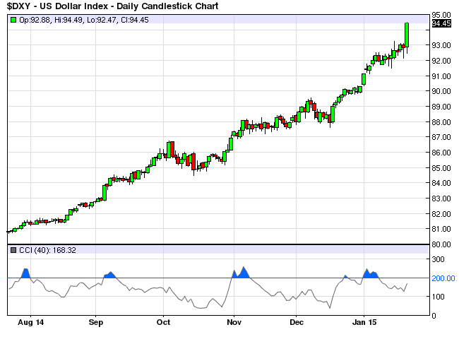Image resolution: width=459 pixels, height=344 pixels.
Task: Click the 83.00 price axis label
Action: [441, 198]
